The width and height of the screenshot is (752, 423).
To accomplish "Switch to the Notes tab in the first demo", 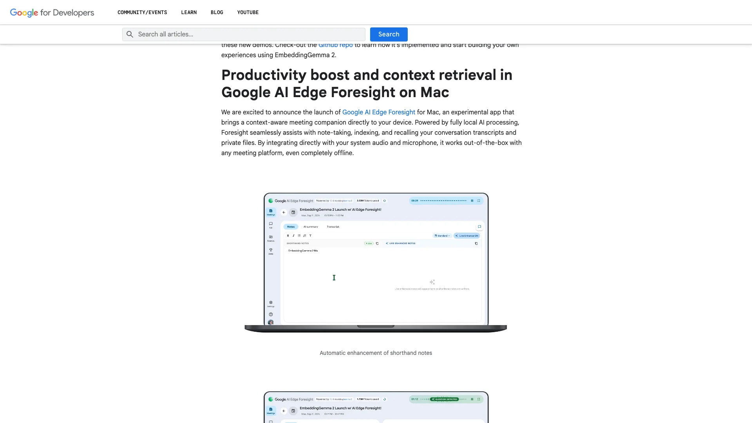I will [x=291, y=227].
